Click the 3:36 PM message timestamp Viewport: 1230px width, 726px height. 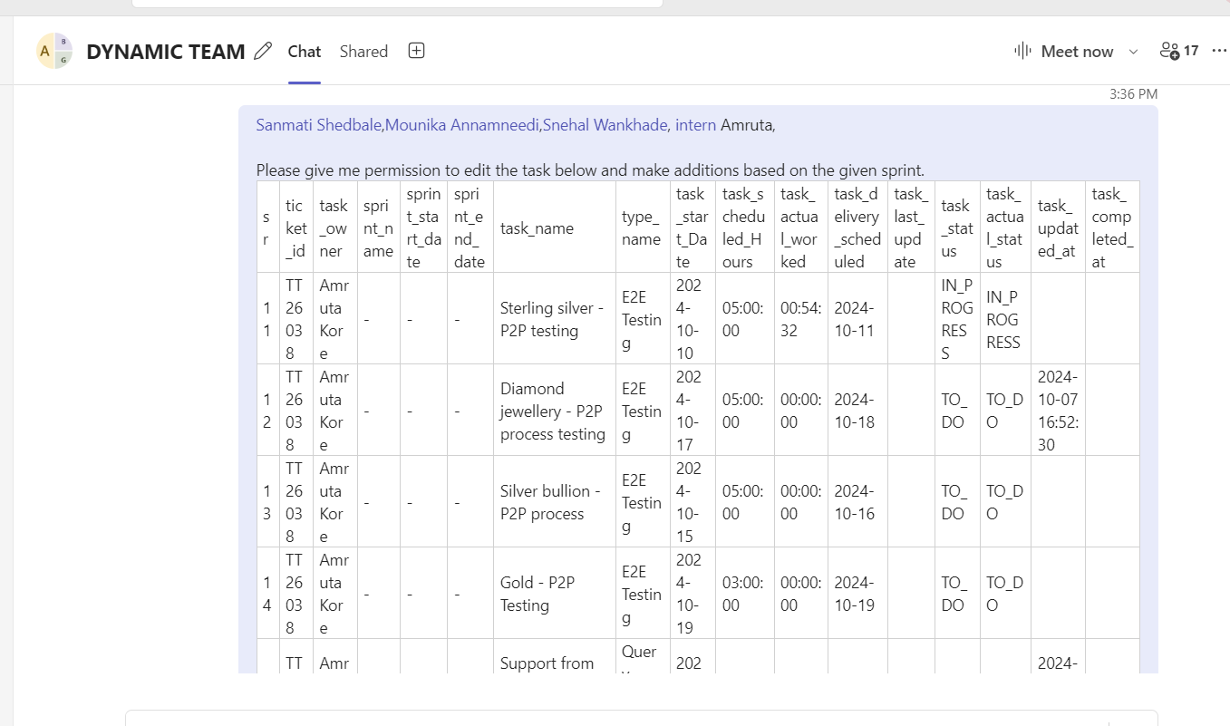[x=1133, y=93]
